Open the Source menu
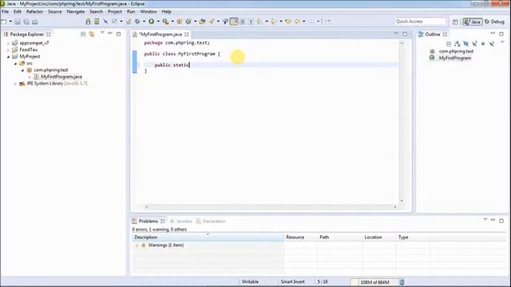Screen dimensions: 511x287 tap(55, 11)
